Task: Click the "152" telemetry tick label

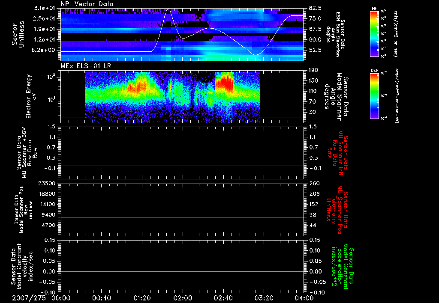Action: pos(313,204)
